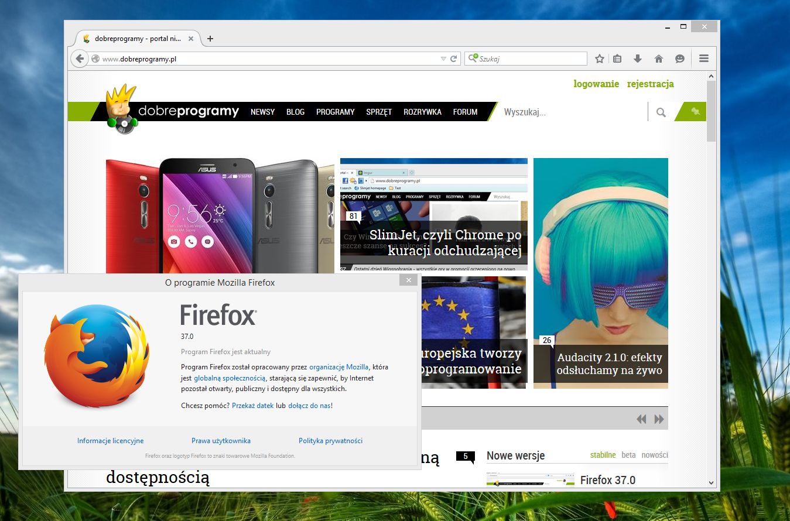Image resolution: width=790 pixels, height=521 pixels.
Task: Go to Firefox Home icon
Action: (659, 59)
